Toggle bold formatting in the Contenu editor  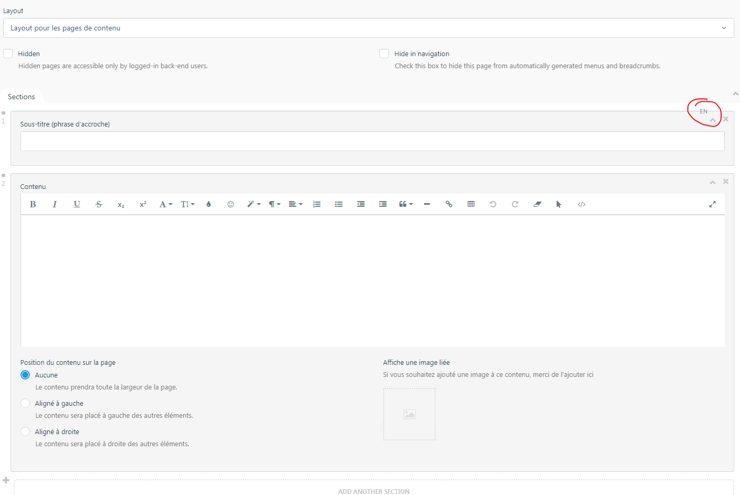pyautogui.click(x=33, y=204)
